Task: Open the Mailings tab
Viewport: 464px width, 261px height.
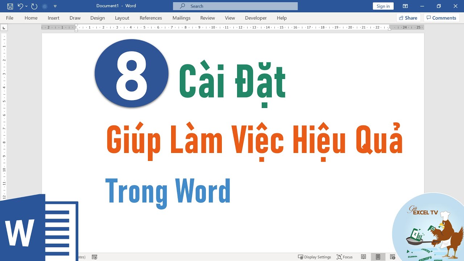Action: click(x=182, y=18)
